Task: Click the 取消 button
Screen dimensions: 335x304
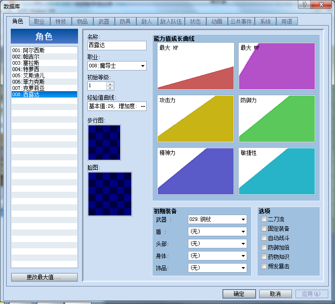Action: pos(275,294)
